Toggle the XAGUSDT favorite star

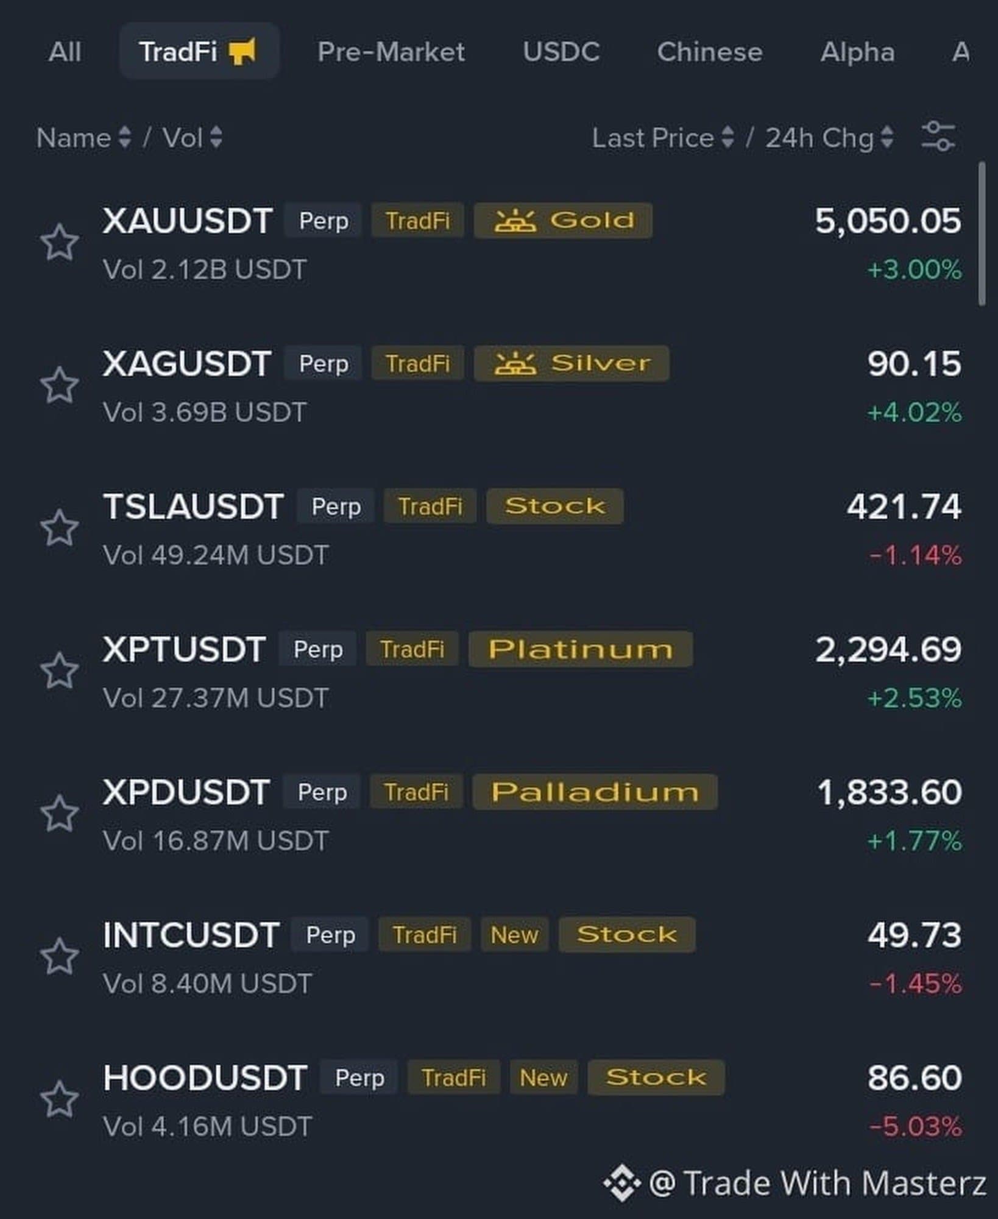[x=60, y=386]
